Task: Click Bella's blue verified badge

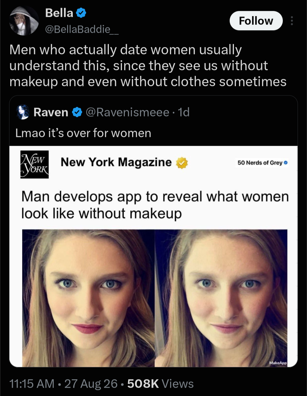Action: (x=81, y=13)
